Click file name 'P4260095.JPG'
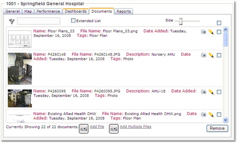The image size is (237, 143). pyautogui.click(x=107, y=91)
